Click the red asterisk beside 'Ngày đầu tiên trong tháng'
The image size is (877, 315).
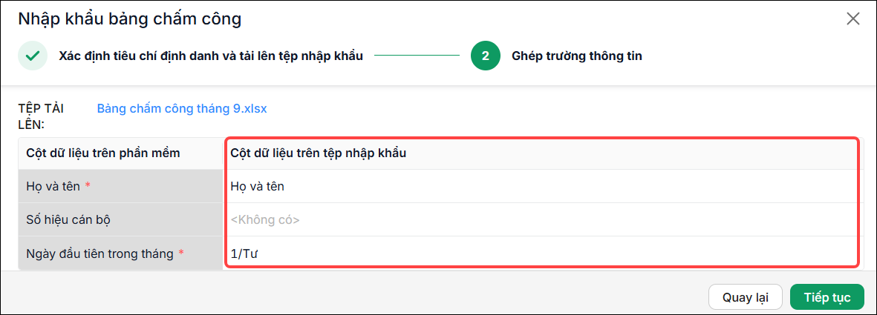[180, 253]
